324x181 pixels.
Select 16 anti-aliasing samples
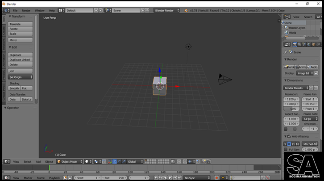(x=297, y=144)
